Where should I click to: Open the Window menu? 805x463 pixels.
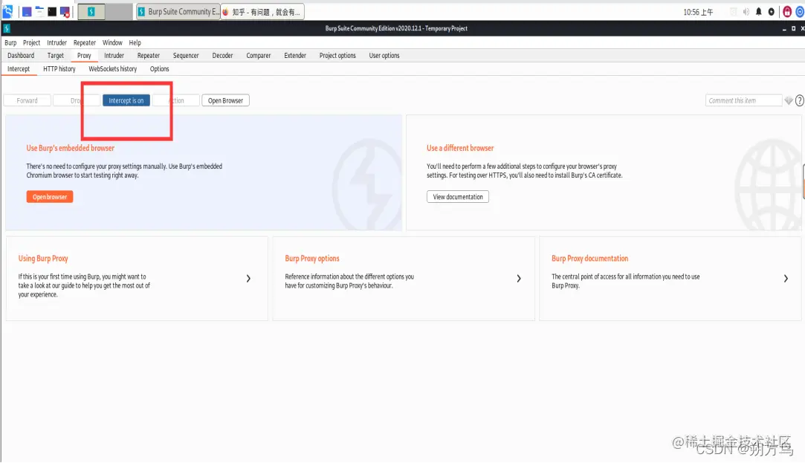click(112, 42)
